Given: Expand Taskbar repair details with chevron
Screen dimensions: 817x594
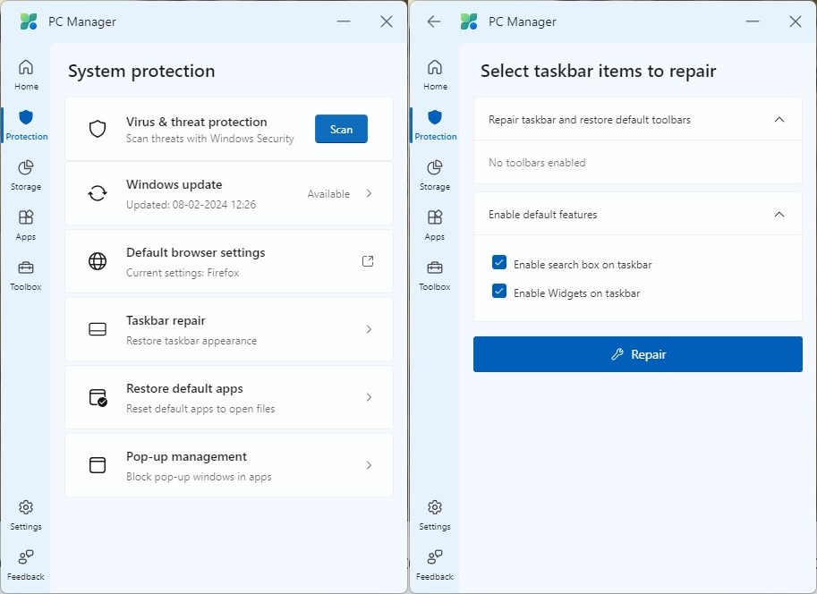Looking at the screenshot, I should coord(369,329).
